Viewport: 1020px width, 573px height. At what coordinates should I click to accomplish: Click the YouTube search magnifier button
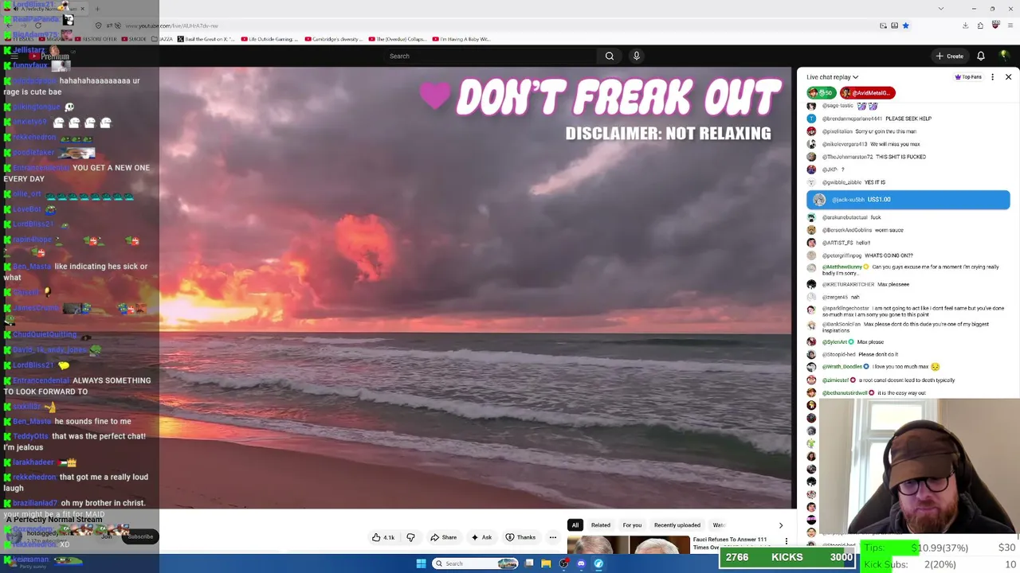[610, 56]
